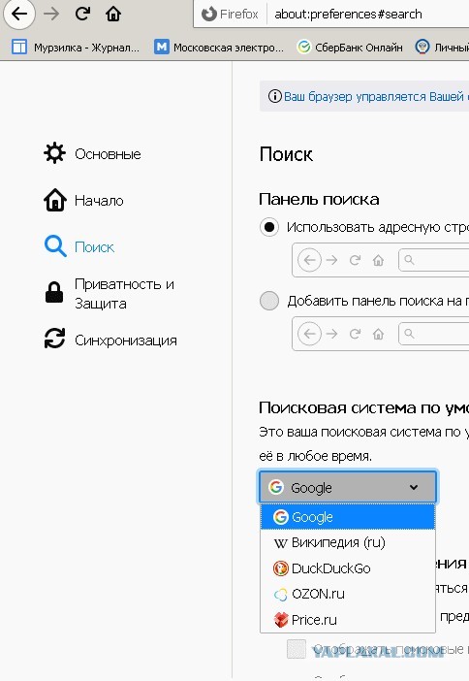The height and width of the screenshot is (681, 469).
Task: Open the home page via toolbar house icon
Action: click(x=113, y=14)
